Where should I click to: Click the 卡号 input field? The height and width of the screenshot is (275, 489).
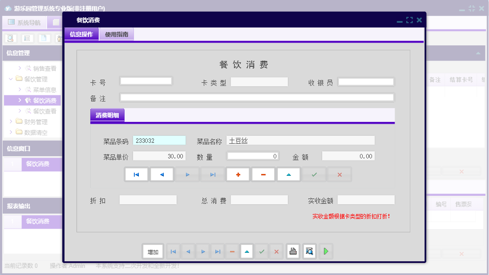146,81
